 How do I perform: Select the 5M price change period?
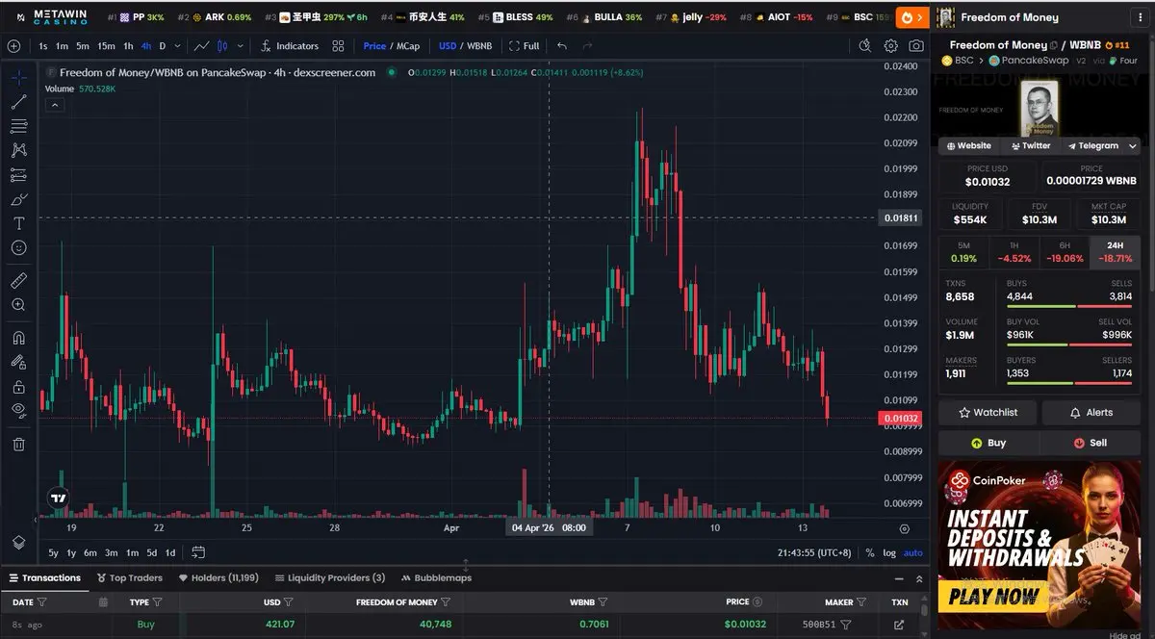(x=963, y=252)
